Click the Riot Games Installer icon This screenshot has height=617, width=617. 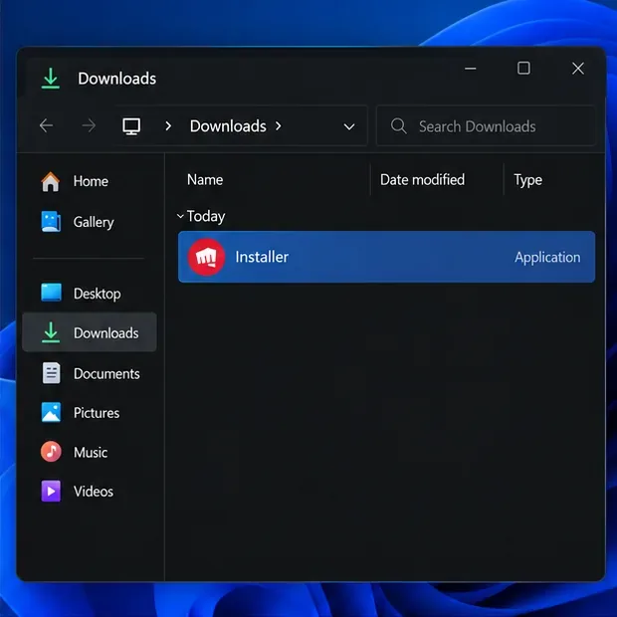206,257
